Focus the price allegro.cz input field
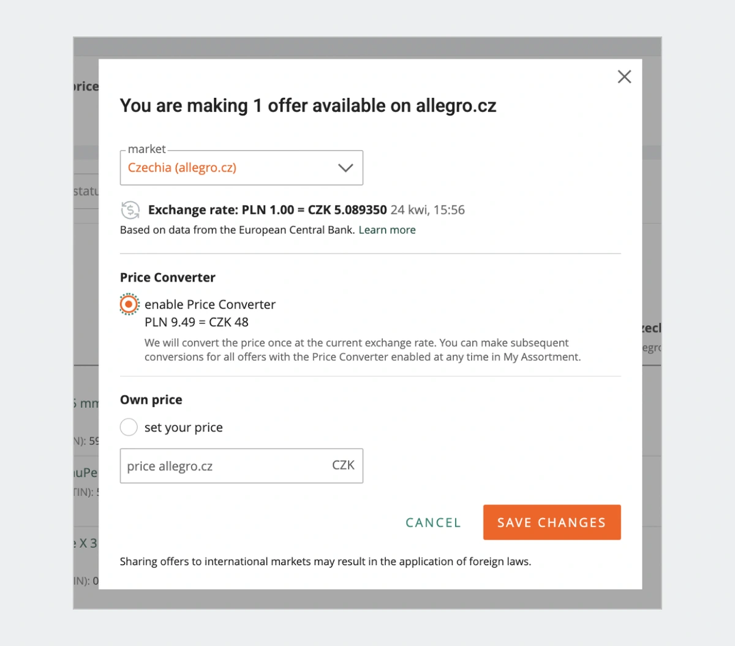The image size is (735, 646). (x=224, y=466)
